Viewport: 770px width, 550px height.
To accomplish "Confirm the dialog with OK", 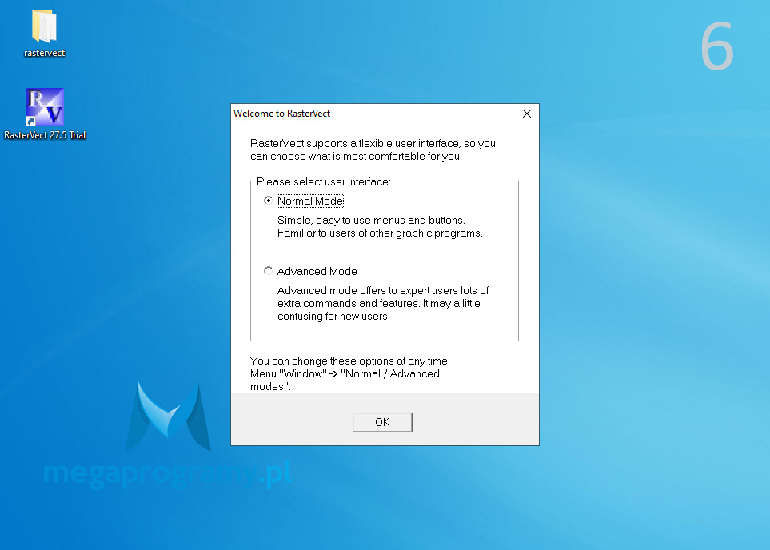I will pos(382,422).
